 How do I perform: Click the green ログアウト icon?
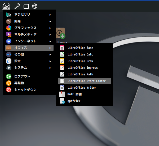[x=9, y=76]
